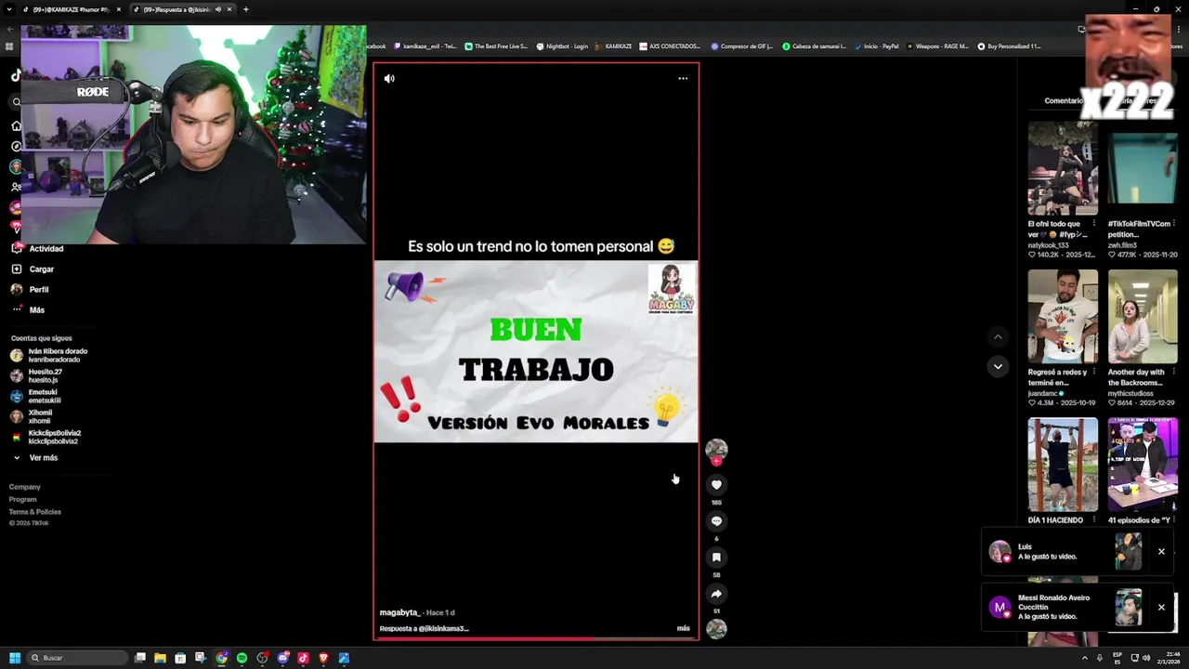1189x669 pixels.
Task: Open the Program footer link
Action: point(23,499)
